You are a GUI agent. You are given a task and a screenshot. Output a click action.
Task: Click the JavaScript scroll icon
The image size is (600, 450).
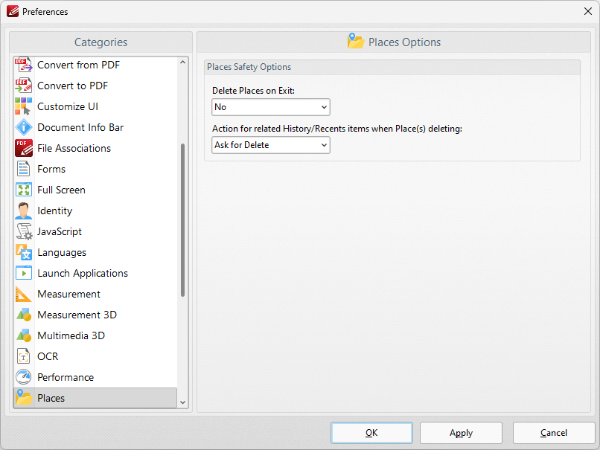tap(24, 231)
